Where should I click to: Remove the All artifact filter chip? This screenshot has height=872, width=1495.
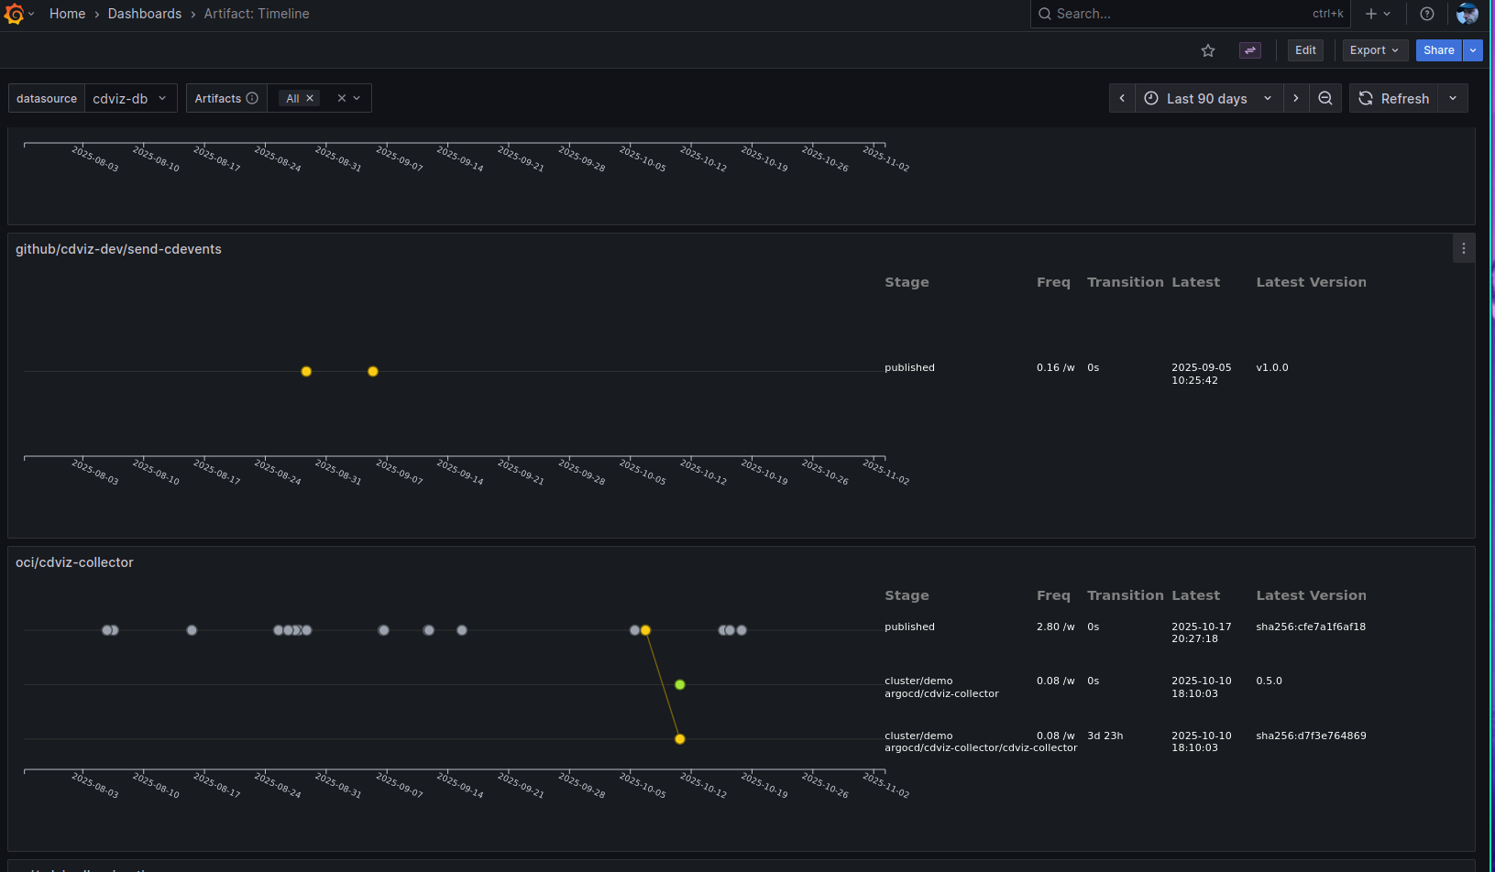310,98
